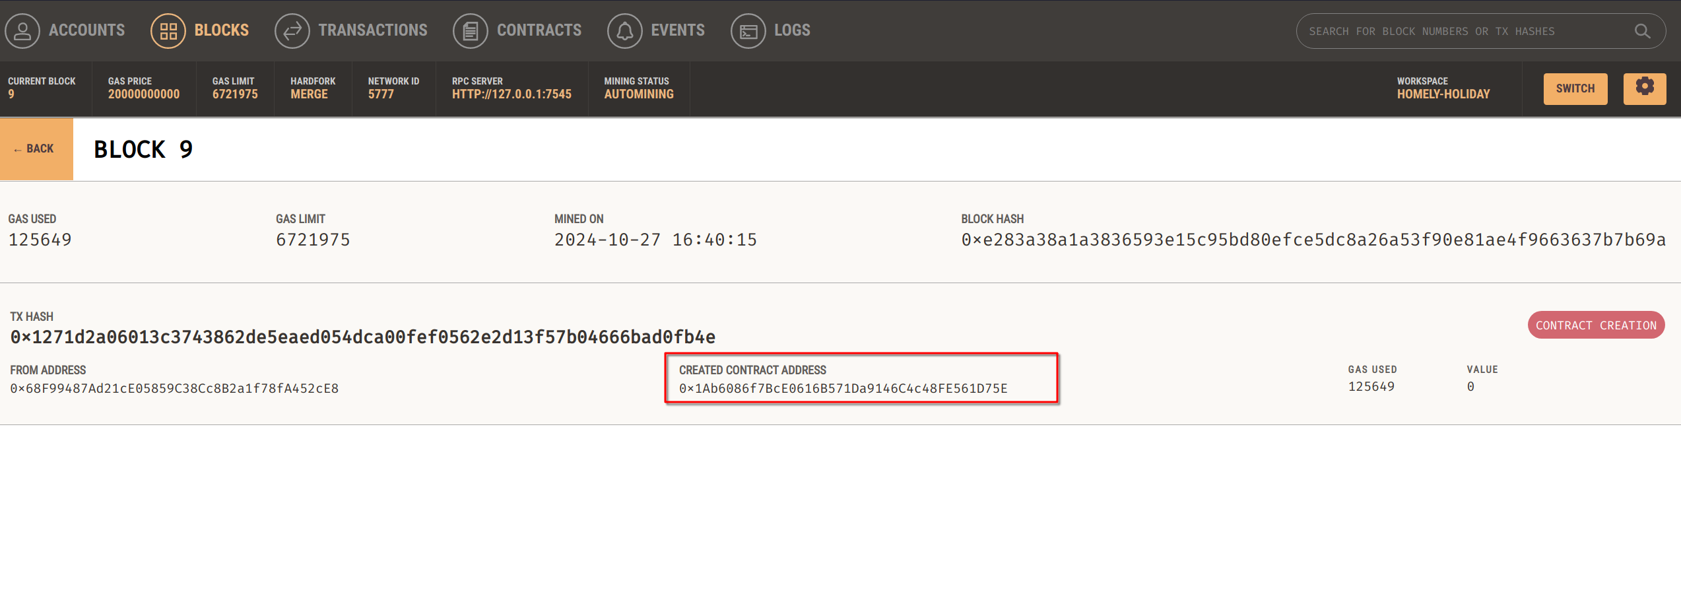1681x604 pixels.
Task: Click the Automining status indicator
Action: [x=638, y=94]
